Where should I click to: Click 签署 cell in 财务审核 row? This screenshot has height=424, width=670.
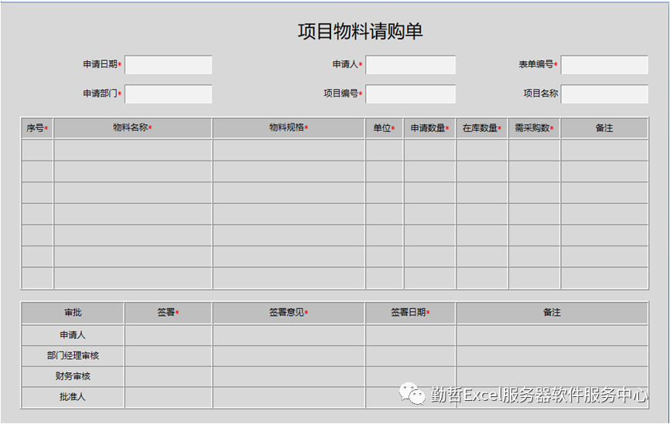click(x=169, y=376)
